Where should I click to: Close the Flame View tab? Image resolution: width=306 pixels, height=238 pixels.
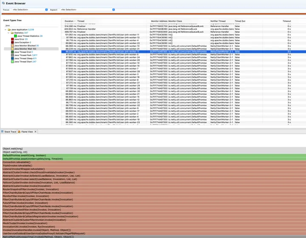pos(35,132)
